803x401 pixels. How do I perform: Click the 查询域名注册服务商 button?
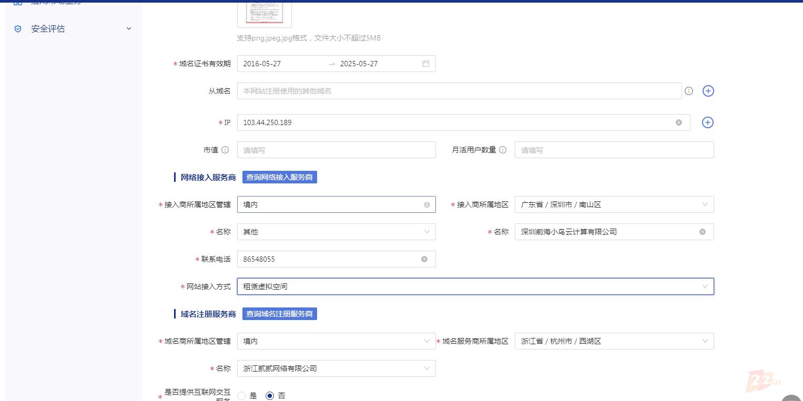[279, 314]
